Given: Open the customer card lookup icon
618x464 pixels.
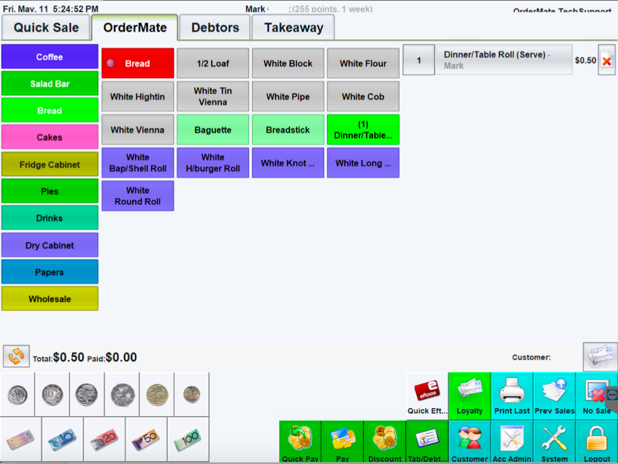Looking at the screenshot, I should pyautogui.click(x=600, y=357).
